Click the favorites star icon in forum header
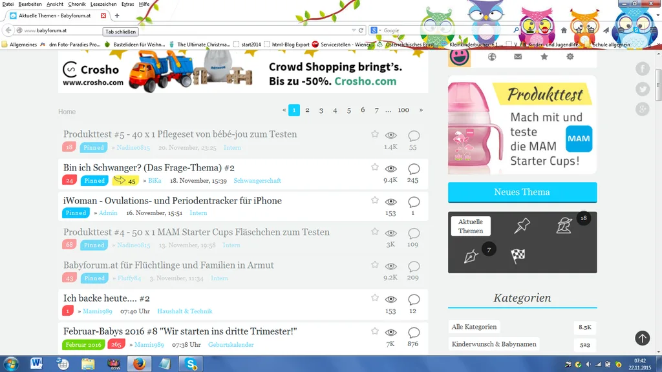 (x=544, y=57)
